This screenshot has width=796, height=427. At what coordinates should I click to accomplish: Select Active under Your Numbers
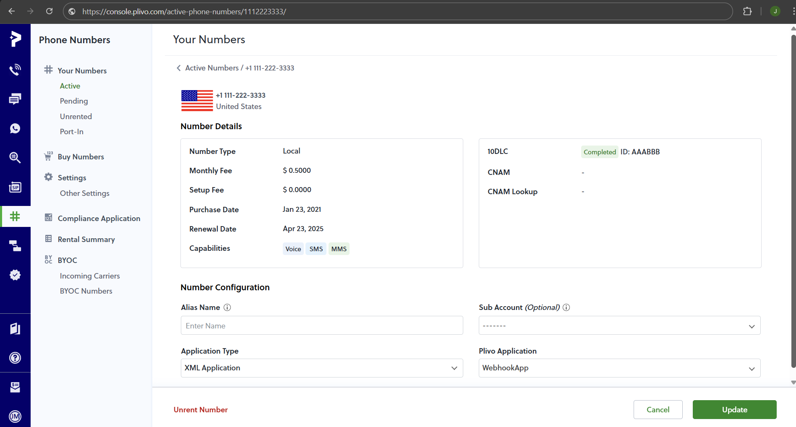70,86
